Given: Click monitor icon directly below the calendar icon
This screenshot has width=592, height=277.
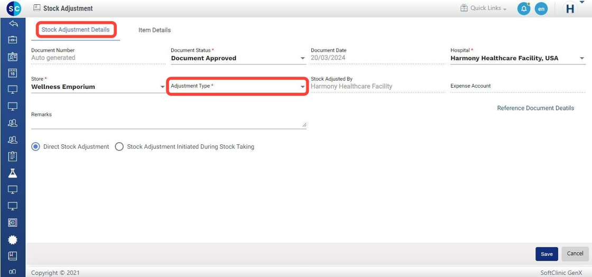Looking at the screenshot, I should 13,90.
